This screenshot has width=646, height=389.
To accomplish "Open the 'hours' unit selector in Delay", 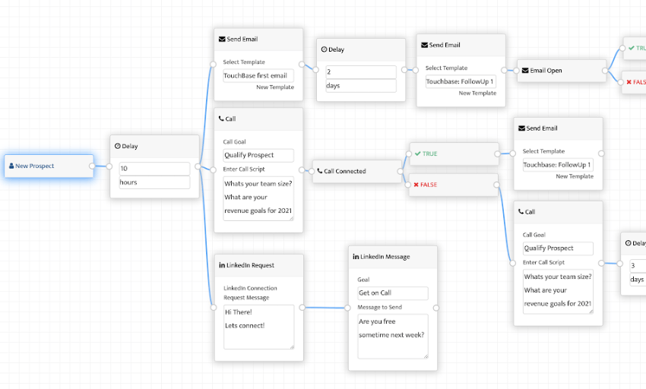I will (154, 182).
